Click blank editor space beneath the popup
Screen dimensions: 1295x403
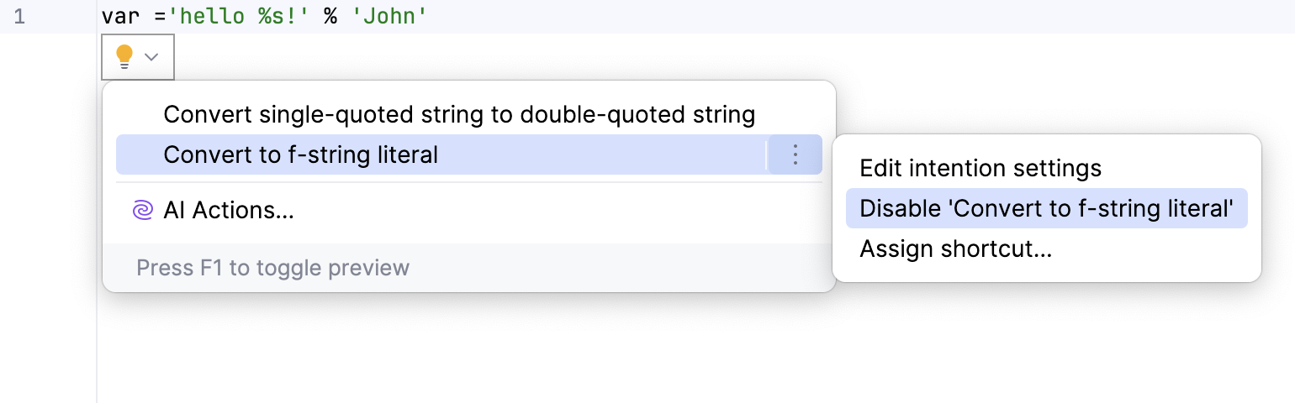click(x=589, y=353)
